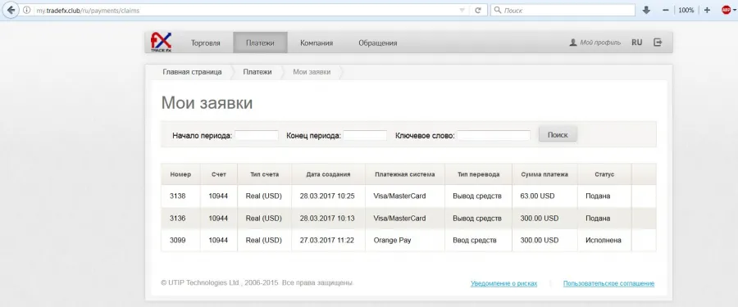Viewport: 738px width, 307px height.
Task: Click date 28.03.2017 10:13
Action: (327, 218)
